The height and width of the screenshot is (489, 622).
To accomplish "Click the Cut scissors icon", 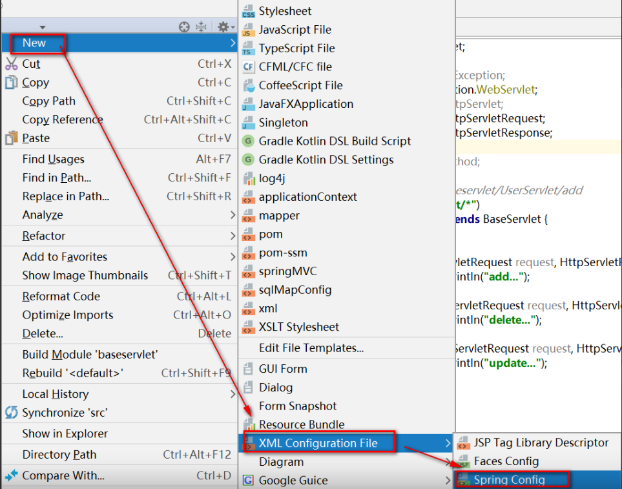I will coord(12,64).
